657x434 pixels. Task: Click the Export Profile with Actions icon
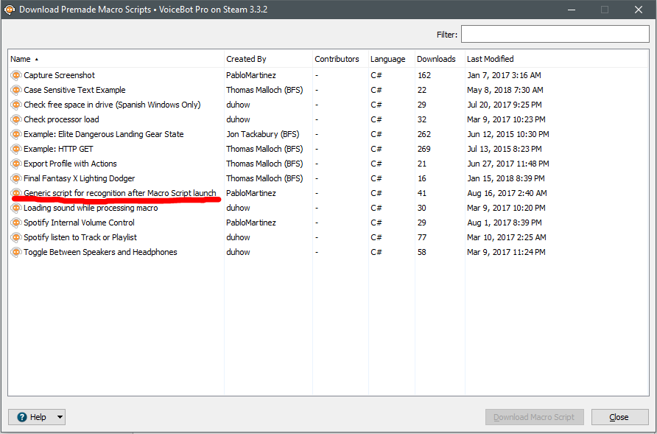tap(16, 164)
